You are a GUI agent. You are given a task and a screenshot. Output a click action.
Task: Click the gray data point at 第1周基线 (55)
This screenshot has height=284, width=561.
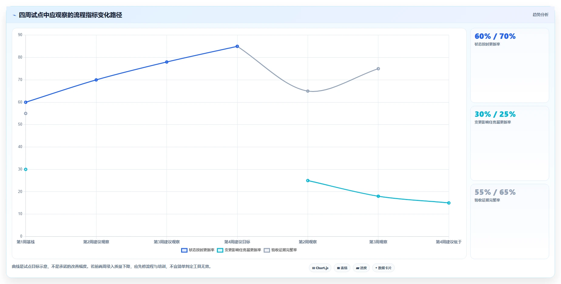coord(26,113)
